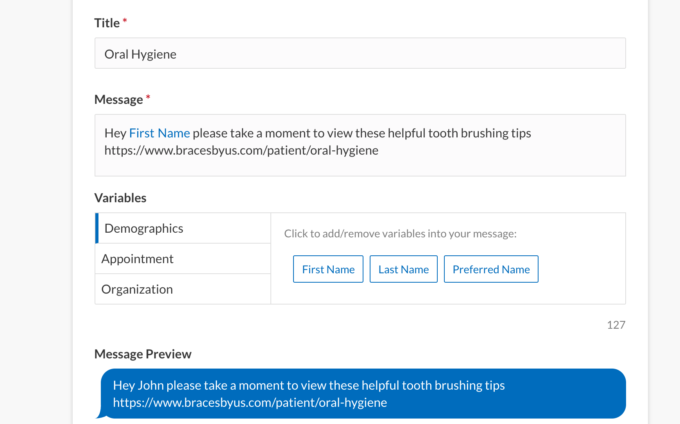Click the Variables heading
680x424 pixels.
(x=120, y=198)
